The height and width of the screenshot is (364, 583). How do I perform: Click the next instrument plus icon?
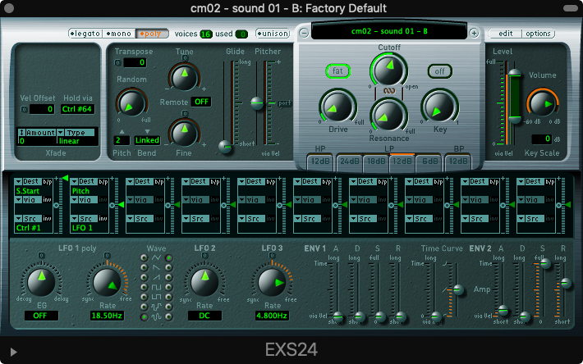[474, 33]
